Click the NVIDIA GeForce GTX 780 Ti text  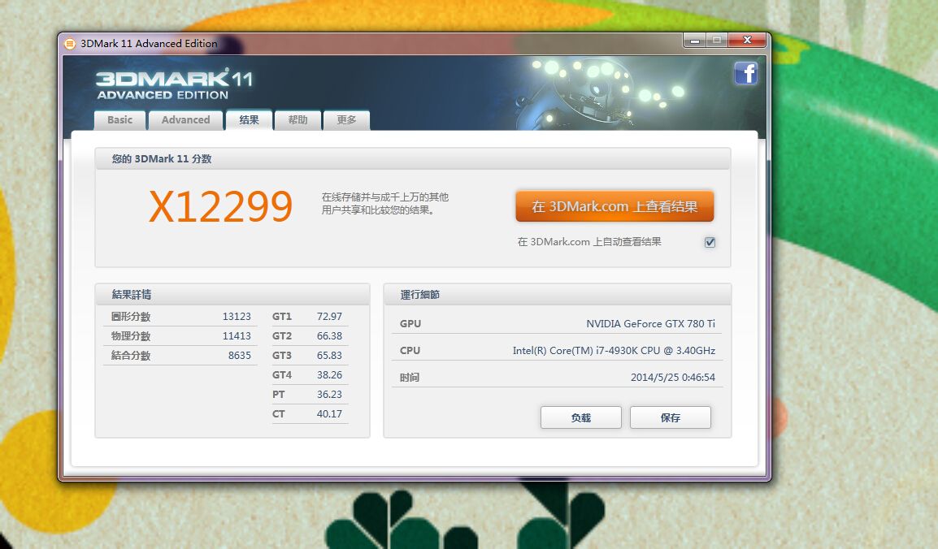tap(651, 323)
